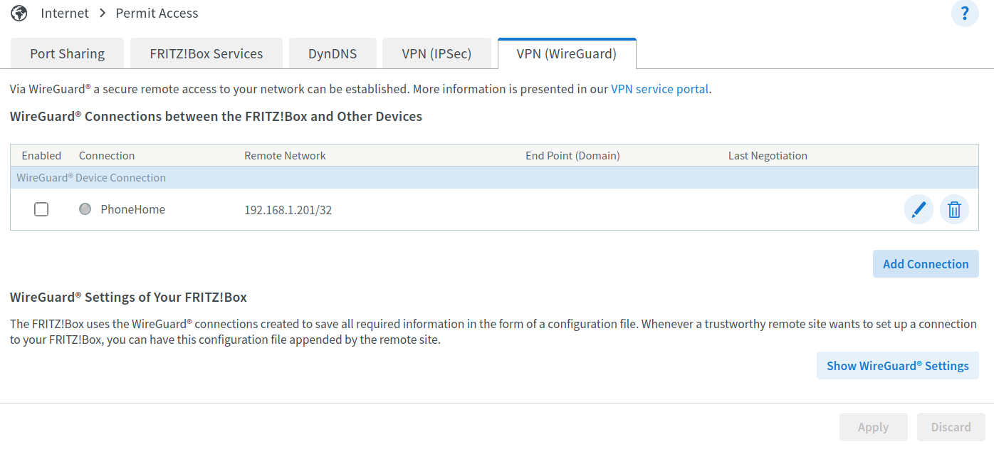Open the VPN service portal link
994x452 pixels.
659,89
